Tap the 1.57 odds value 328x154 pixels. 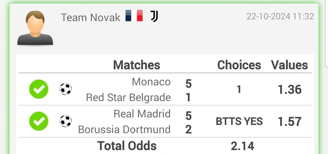(x=290, y=122)
